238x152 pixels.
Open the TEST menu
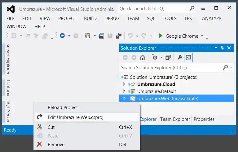189,19
